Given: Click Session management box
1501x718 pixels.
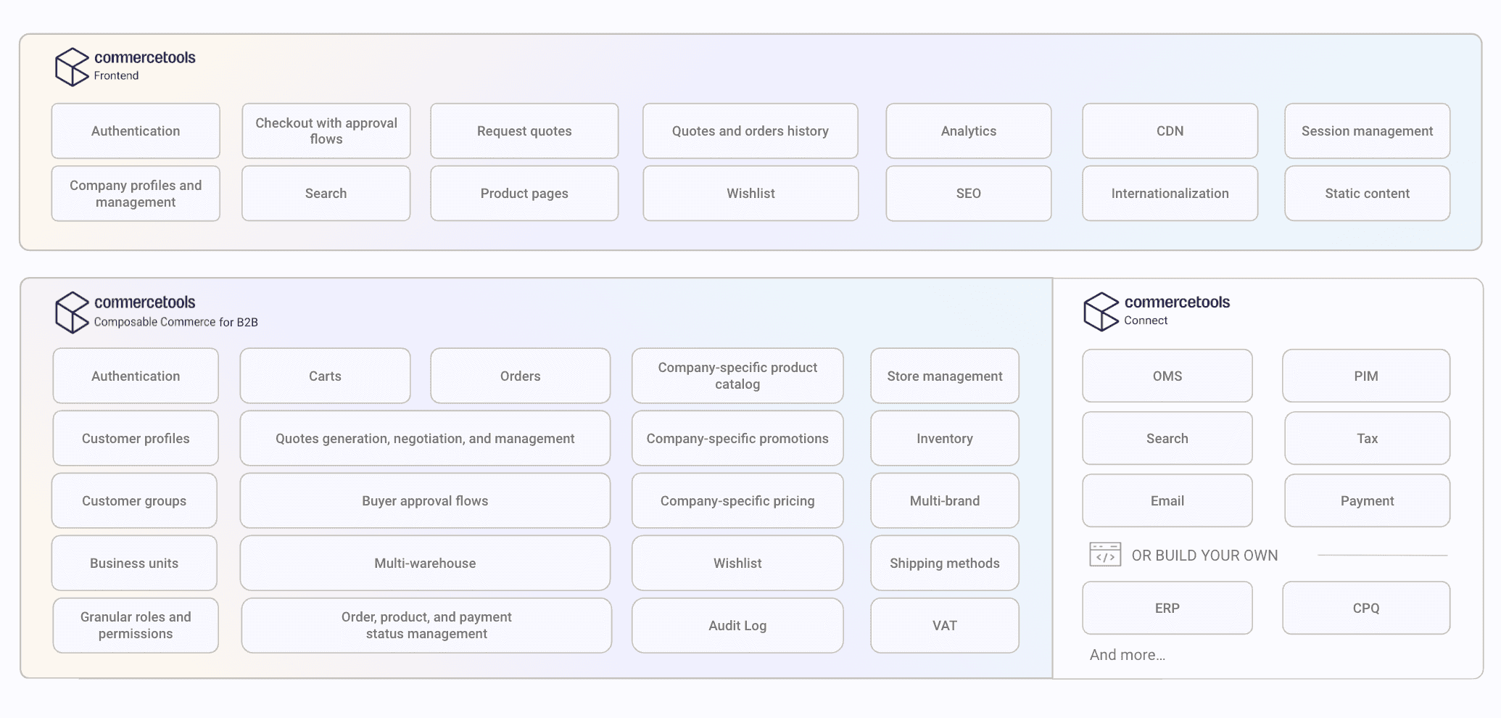Looking at the screenshot, I should (1368, 131).
